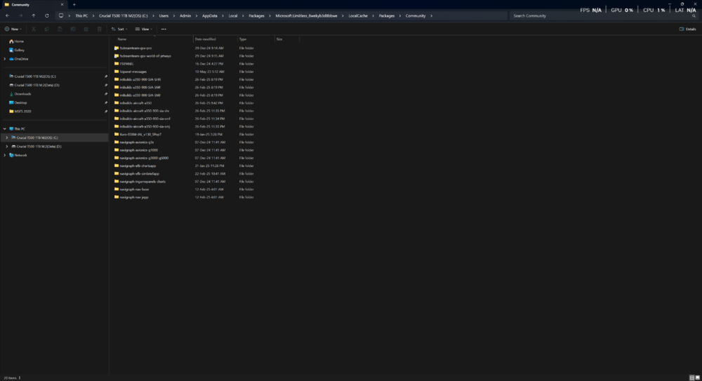Click the Refresh icon in navigation bar
The image size is (702, 381).
coord(47,15)
